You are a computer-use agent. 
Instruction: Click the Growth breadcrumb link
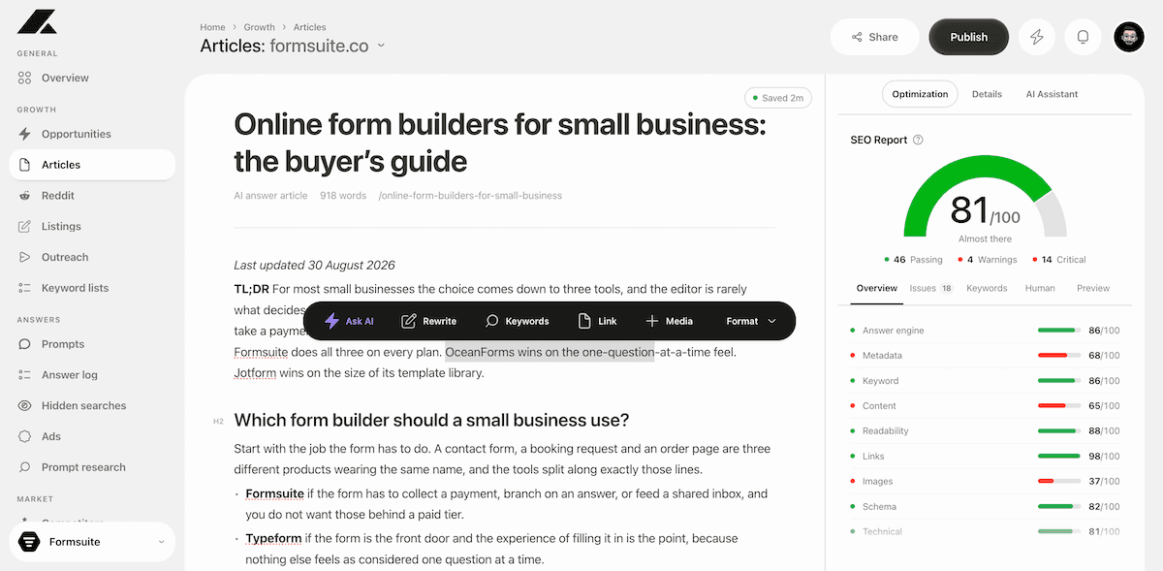(260, 27)
